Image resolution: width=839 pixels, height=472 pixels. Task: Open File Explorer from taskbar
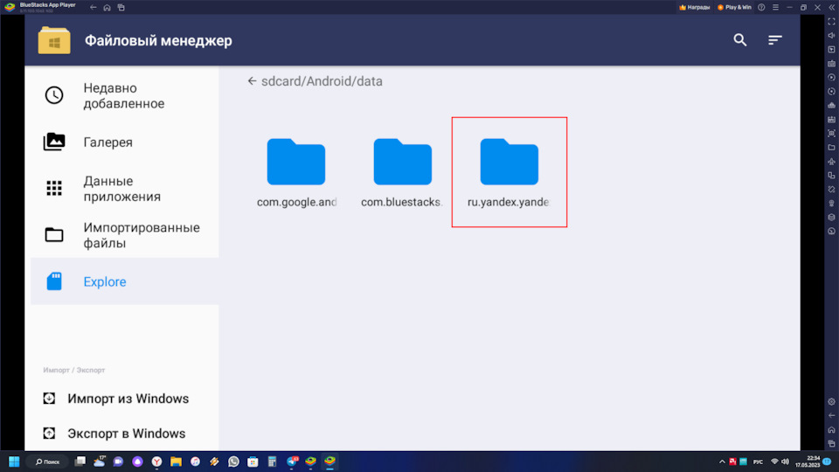[x=176, y=462]
